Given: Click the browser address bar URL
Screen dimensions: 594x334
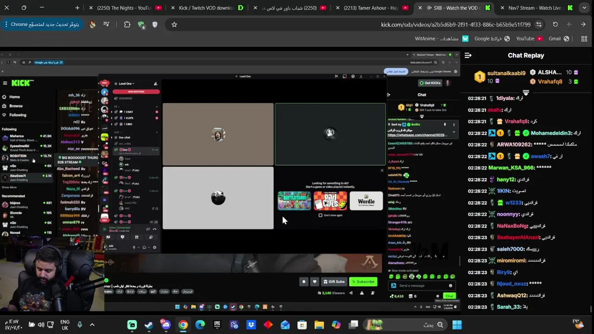Looking at the screenshot, I should 456,25.
